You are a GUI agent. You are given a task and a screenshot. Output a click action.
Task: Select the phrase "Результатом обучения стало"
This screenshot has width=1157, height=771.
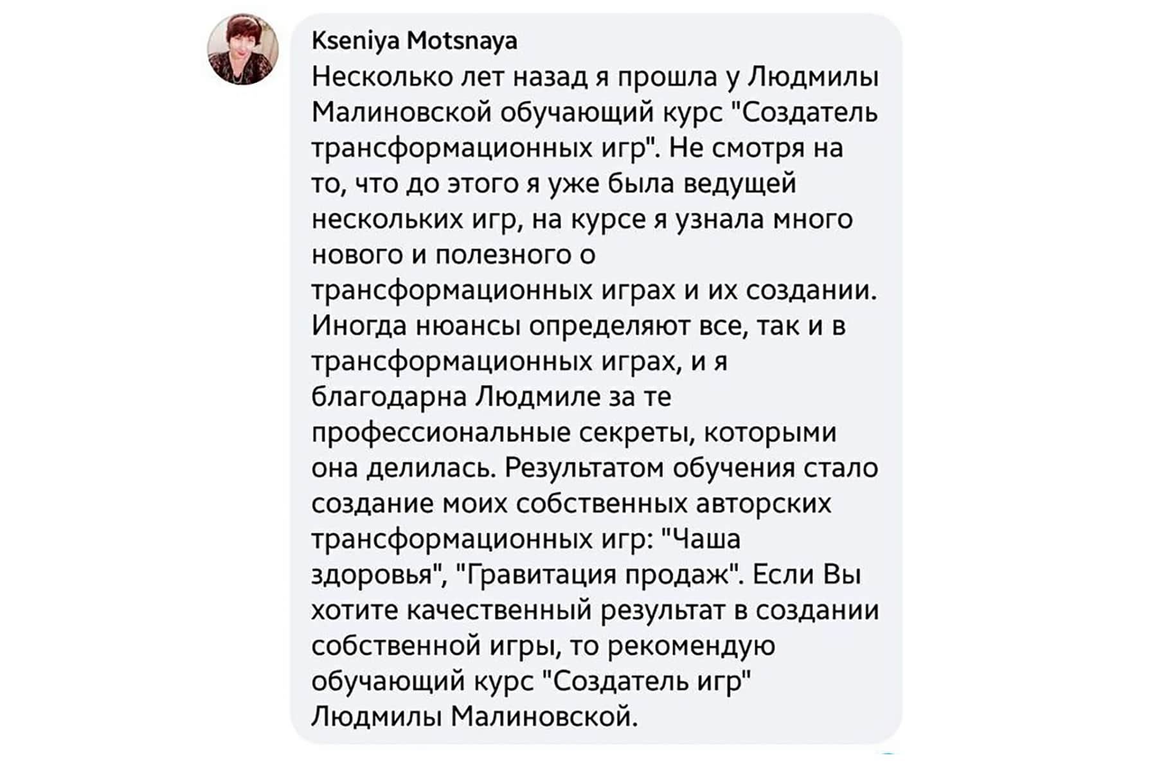tap(692, 468)
